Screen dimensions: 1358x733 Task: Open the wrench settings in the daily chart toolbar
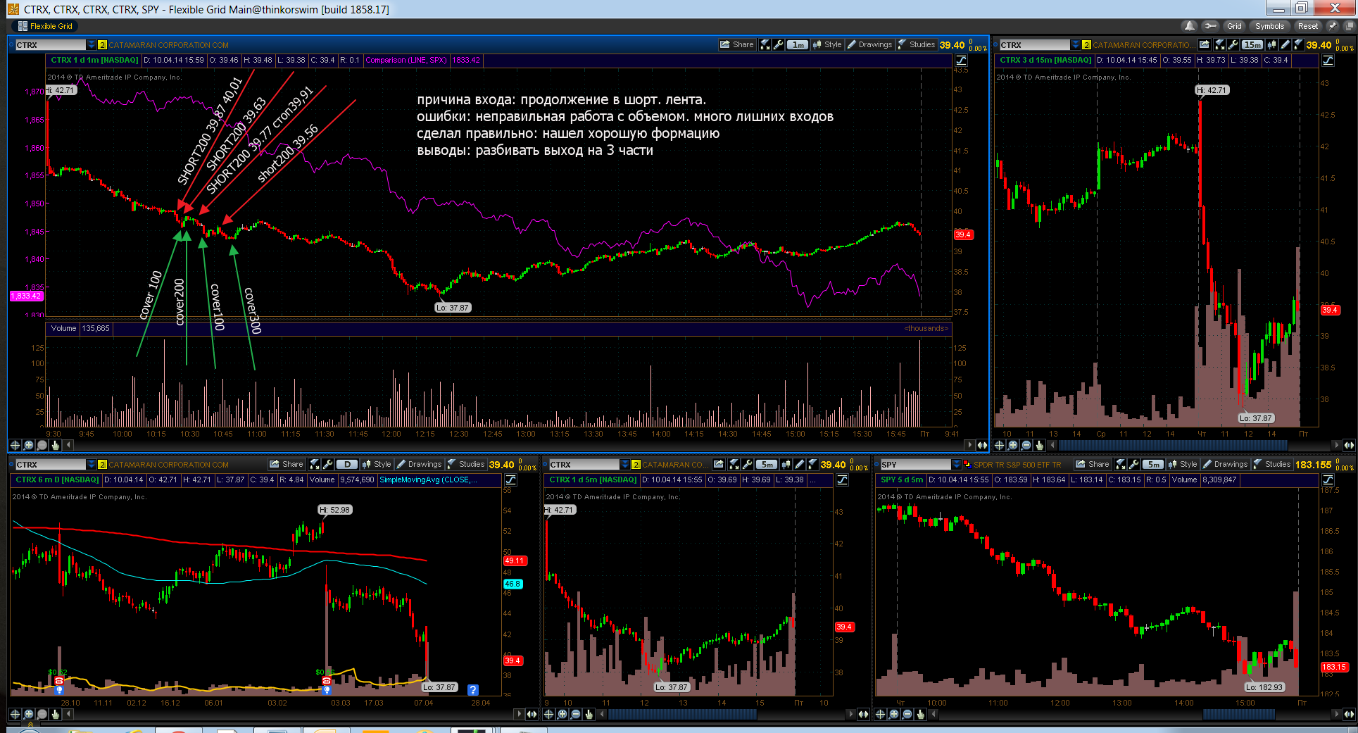click(x=327, y=464)
